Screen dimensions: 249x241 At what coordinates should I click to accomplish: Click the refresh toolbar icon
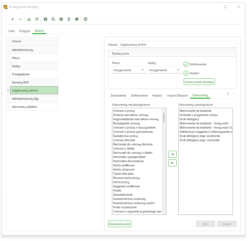[37, 19]
